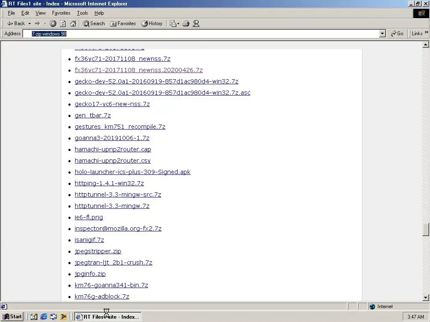This screenshot has height=322, width=430.
Task: Open the Help menu
Action: tap(99, 13)
